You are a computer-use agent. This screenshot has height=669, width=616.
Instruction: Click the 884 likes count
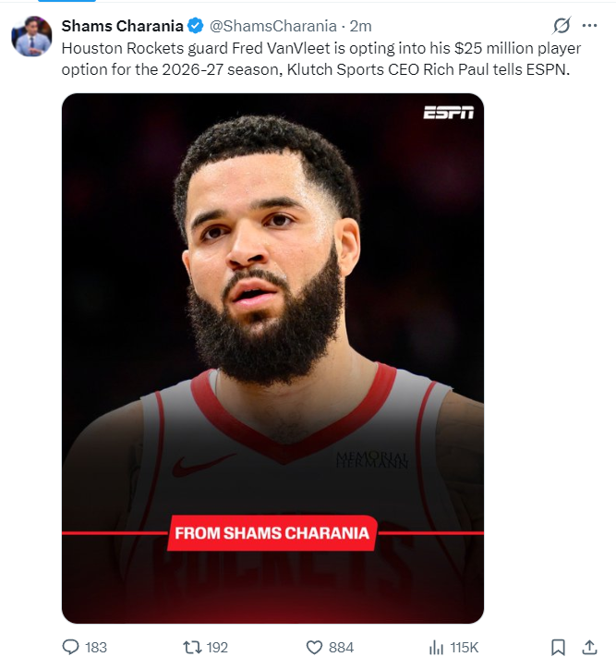(x=341, y=647)
